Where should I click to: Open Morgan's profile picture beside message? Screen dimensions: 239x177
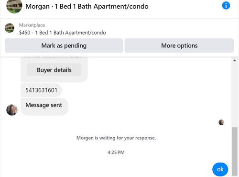click(12, 110)
